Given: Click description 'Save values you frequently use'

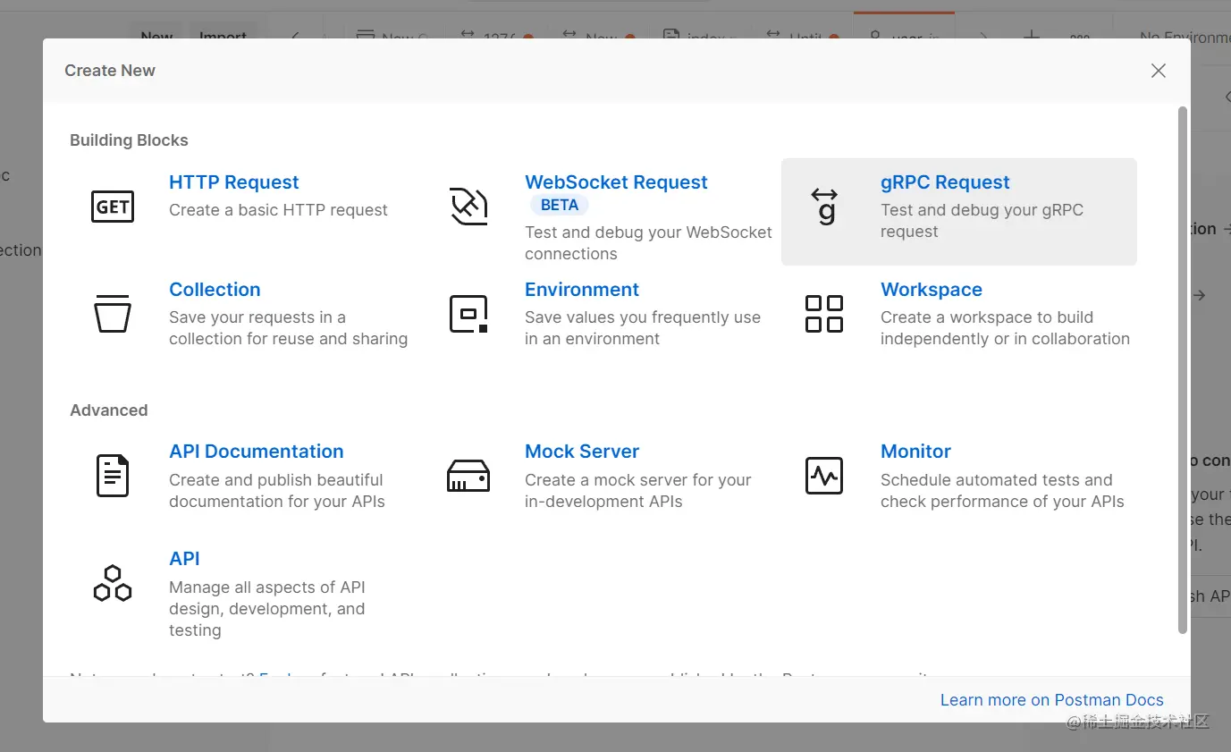Looking at the screenshot, I should pyautogui.click(x=643, y=328).
